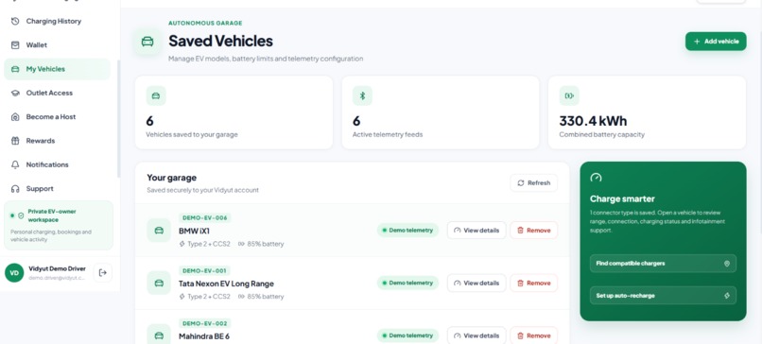Remove the BMW iX1 vehicle

pos(533,231)
